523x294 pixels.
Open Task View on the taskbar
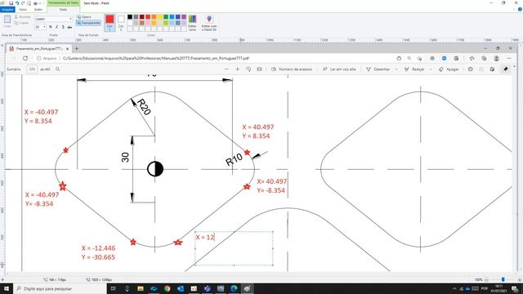pos(114,288)
